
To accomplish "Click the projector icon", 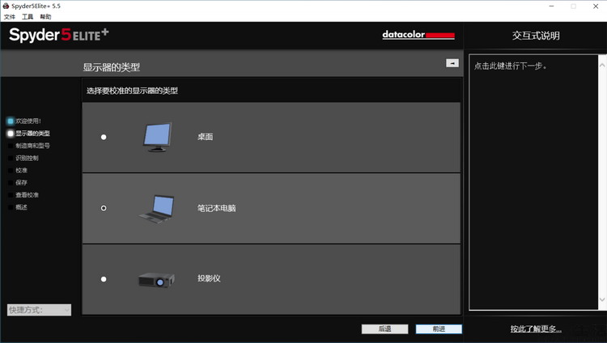I will coord(156,280).
